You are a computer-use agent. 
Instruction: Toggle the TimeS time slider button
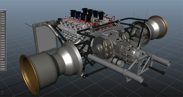(x=3, y=66)
